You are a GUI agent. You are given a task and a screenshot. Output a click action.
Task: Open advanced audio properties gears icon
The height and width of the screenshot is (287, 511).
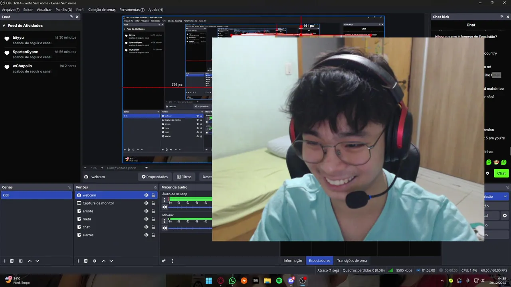click(164, 261)
